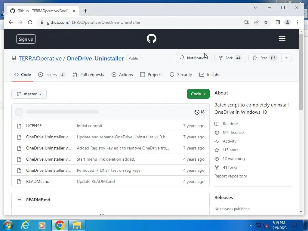The width and height of the screenshot is (308, 231).
Task: Click Report repository link
Action: pos(231,176)
